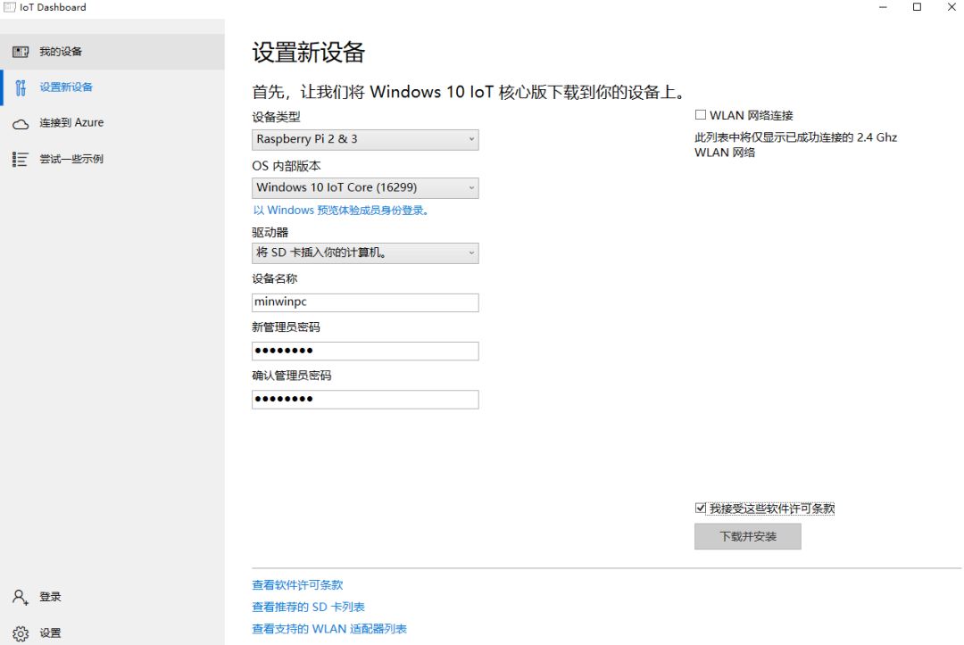Open the 驱动器 SD card dropdown
Image resolution: width=964 pixels, height=645 pixels.
[x=365, y=253]
